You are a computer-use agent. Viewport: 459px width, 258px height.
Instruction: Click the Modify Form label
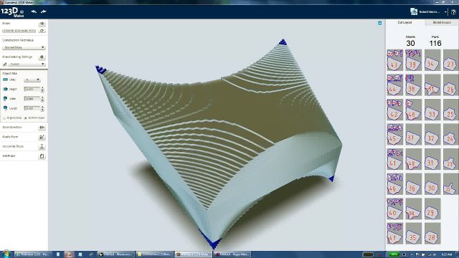10,137
